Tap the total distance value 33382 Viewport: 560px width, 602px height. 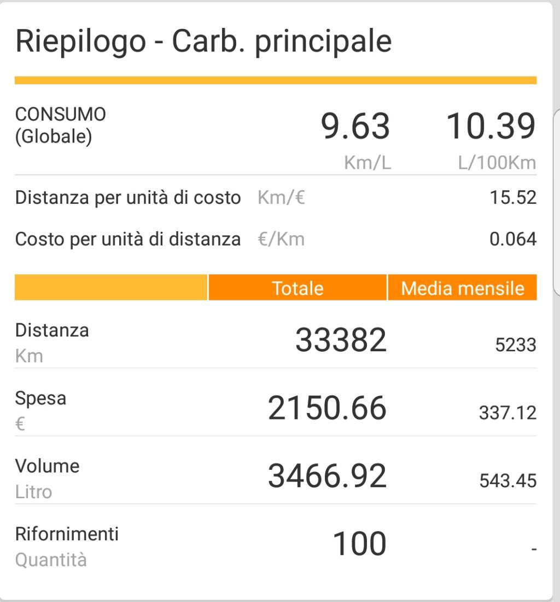[x=341, y=340]
